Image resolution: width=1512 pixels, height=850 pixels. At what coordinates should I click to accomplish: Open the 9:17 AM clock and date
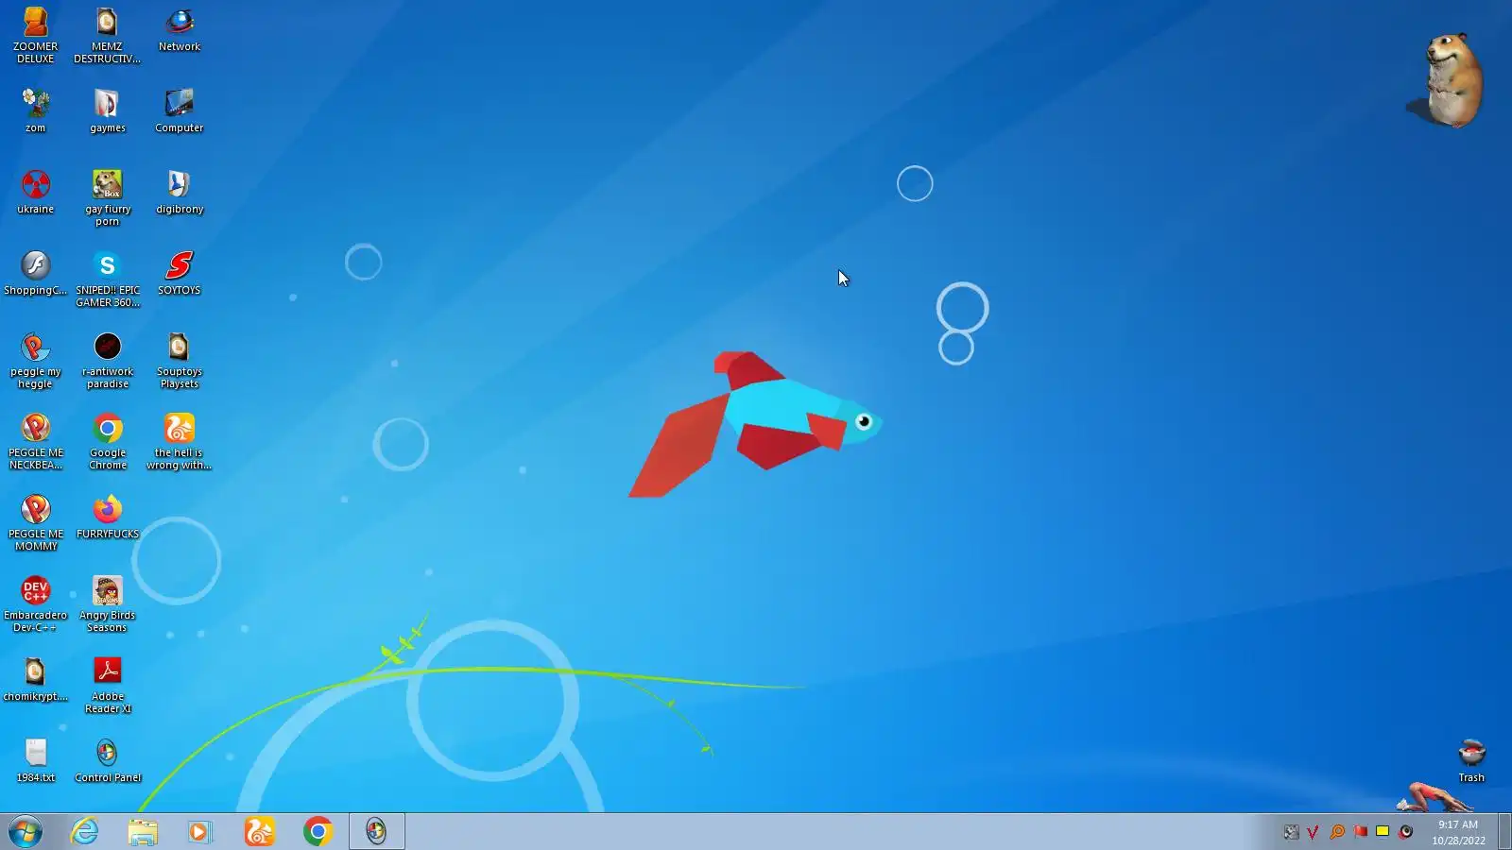pos(1458,832)
